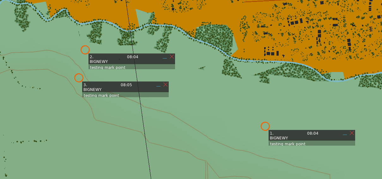
Task: Edit the comment text field of mark 2
Action: (132, 67)
